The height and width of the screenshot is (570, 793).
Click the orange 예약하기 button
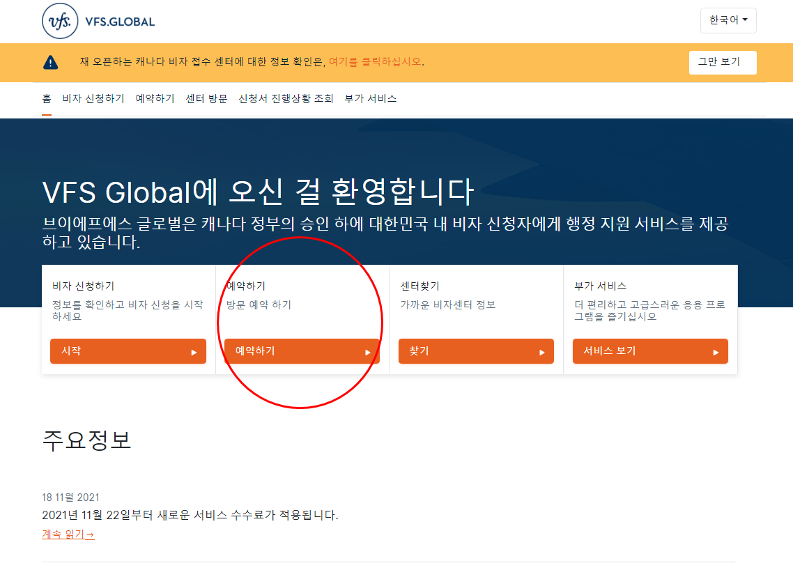(302, 351)
